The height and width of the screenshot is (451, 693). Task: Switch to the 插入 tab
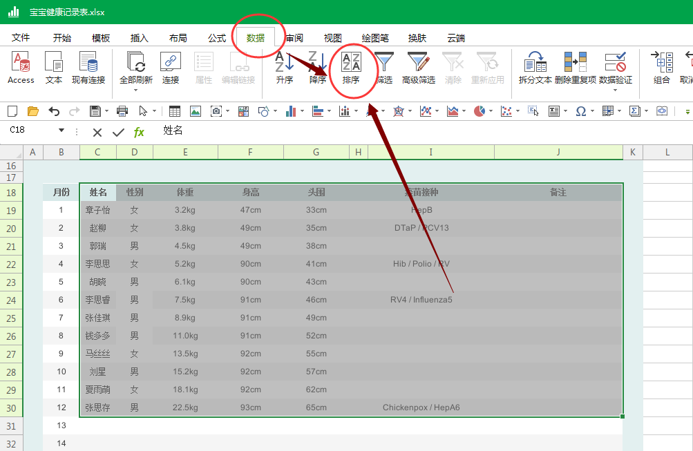[x=139, y=37]
